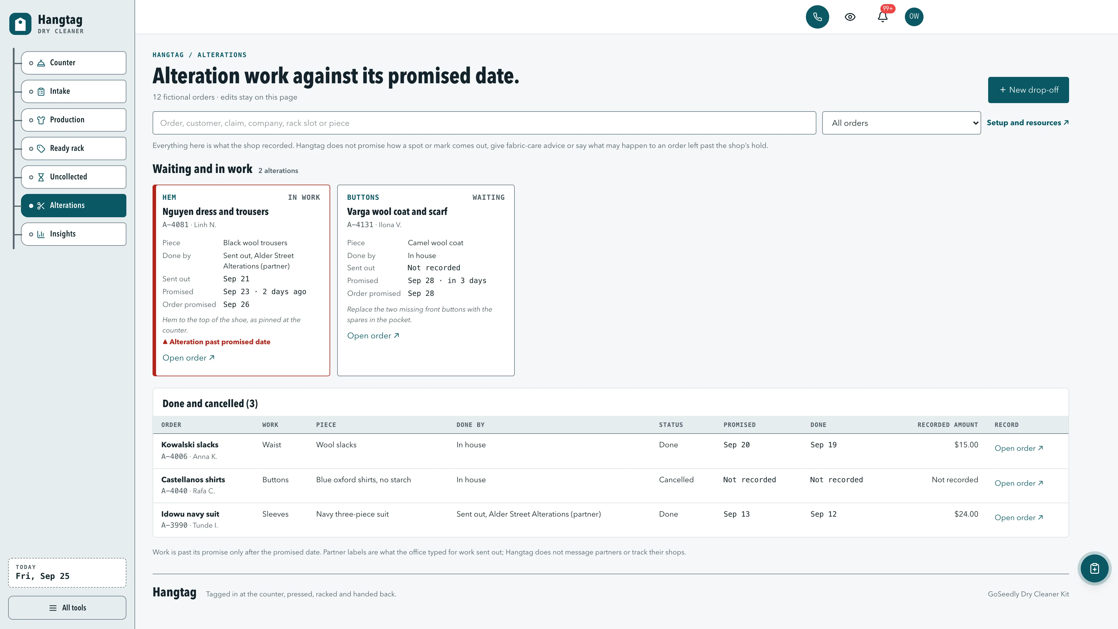
Task: Click the $24.00 recorded amount
Action: [x=966, y=514]
